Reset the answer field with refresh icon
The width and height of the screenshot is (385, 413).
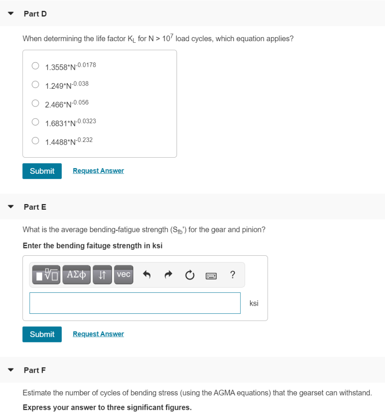pos(189,275)
